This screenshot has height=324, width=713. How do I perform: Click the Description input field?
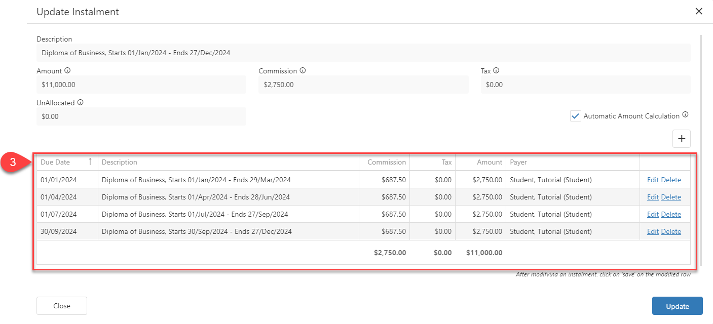coord(363,53)
